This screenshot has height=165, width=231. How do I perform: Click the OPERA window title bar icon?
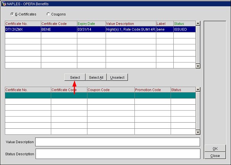[x=3, y=3]
